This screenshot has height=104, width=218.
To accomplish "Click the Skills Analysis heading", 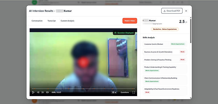I will tap(149, 38).
